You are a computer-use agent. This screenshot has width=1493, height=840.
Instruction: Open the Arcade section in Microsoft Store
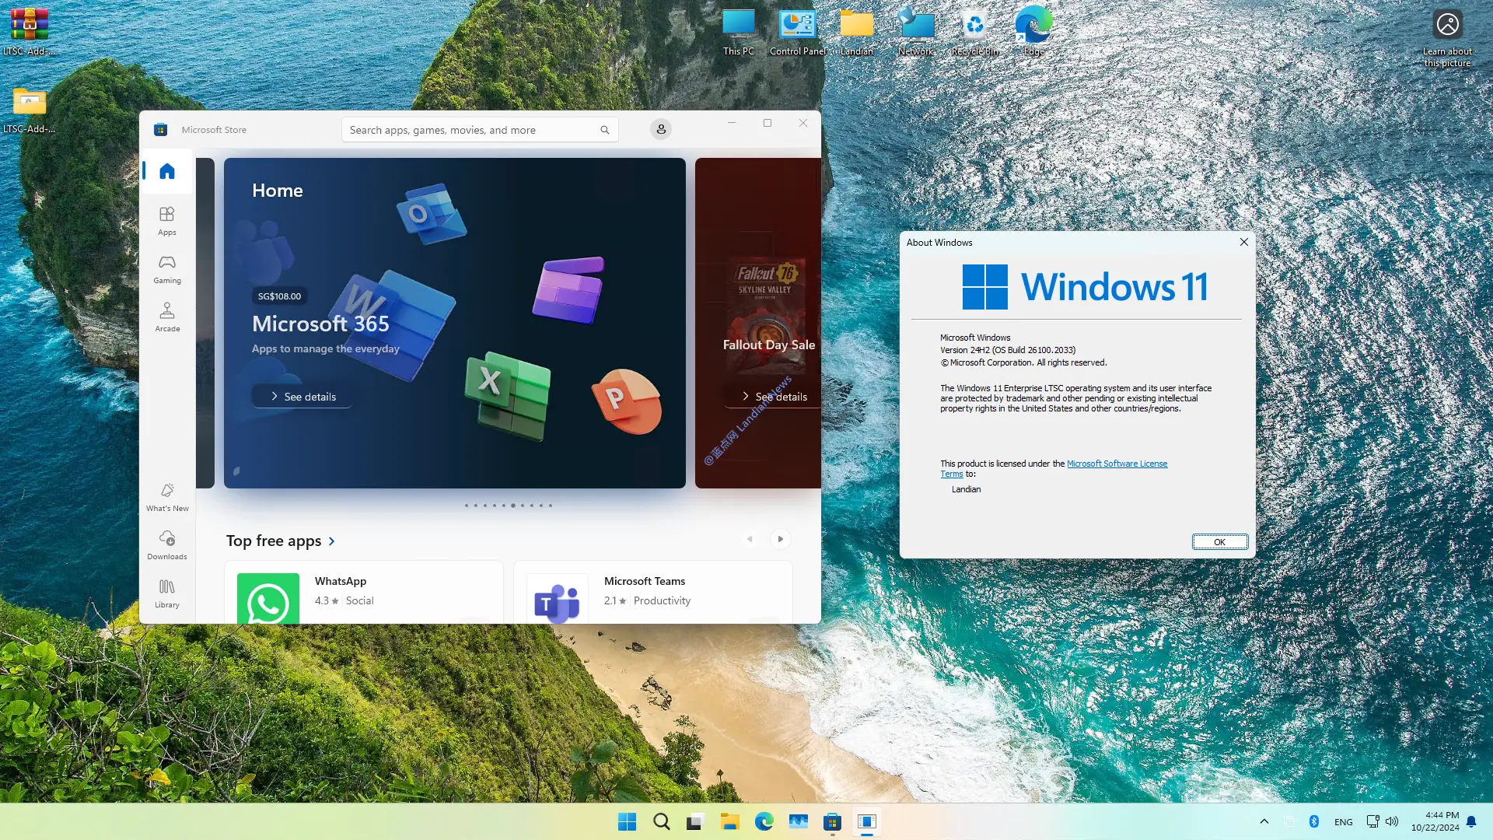(x=166, y=317)
